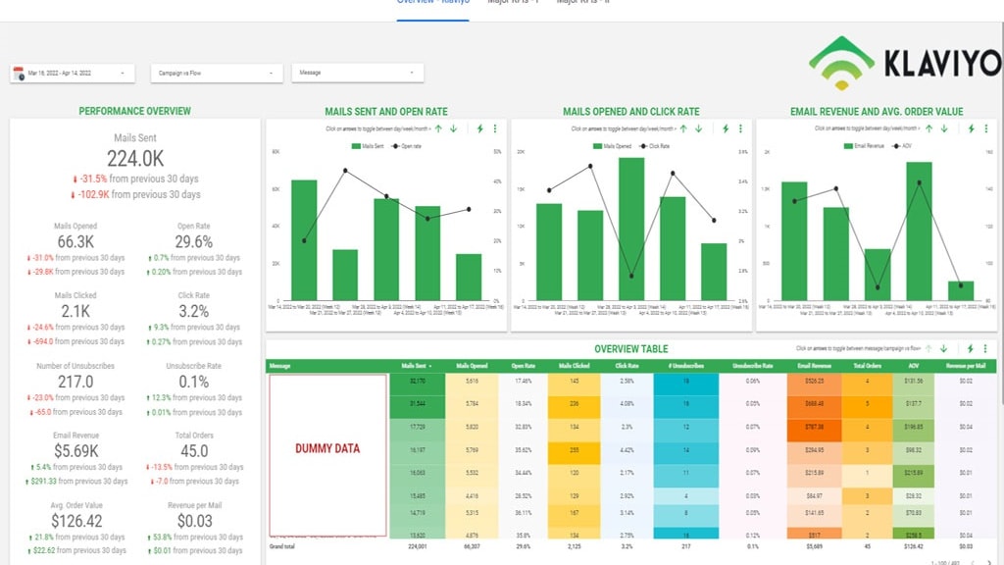The width and height of the screenshot is (1004, 565).
Task: Click AOV legend marker in third chart
Action: [896, 146]
